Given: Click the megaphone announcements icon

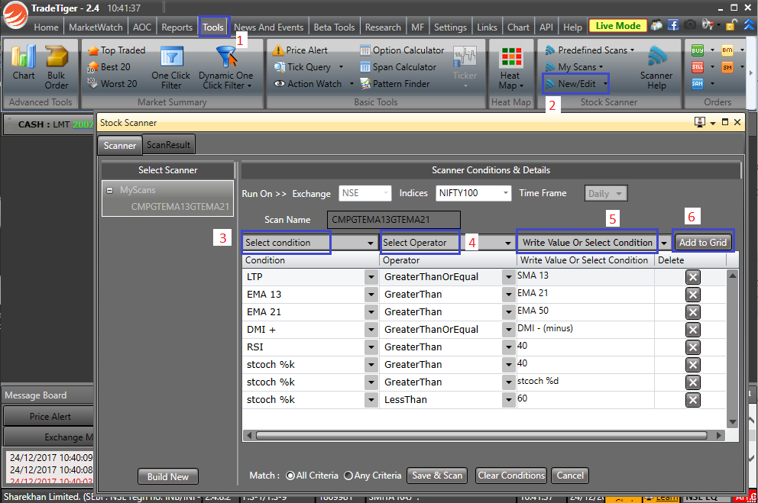Looking at the screenshot, I should click(x=708, y=24).
